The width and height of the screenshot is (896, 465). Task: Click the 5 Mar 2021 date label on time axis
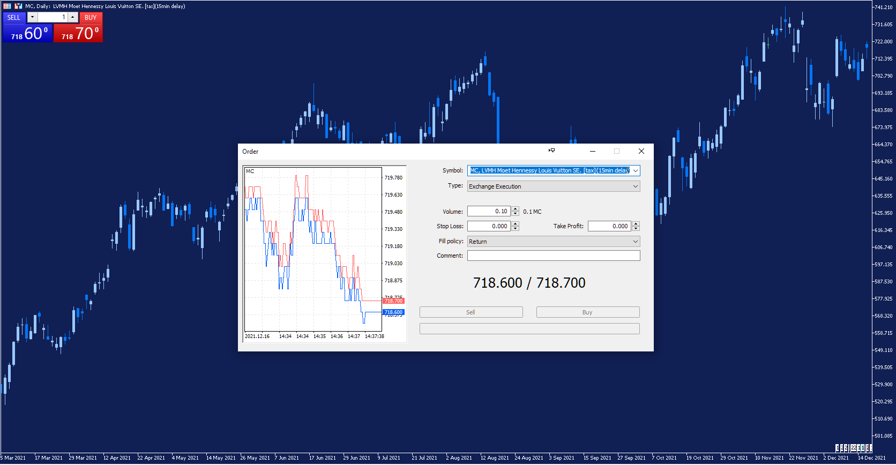click(x=13, y=458)
